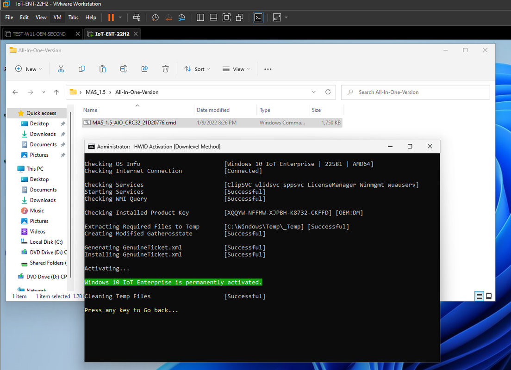511x370 pixels.
Task: Click the stretch guest display icon
Action: point(277,18)
